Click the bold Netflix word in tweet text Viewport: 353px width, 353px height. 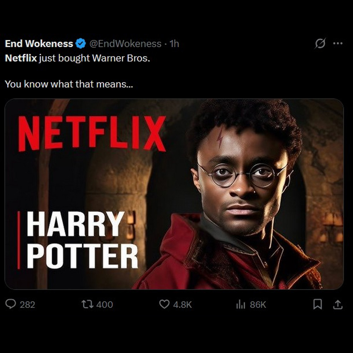21,58
